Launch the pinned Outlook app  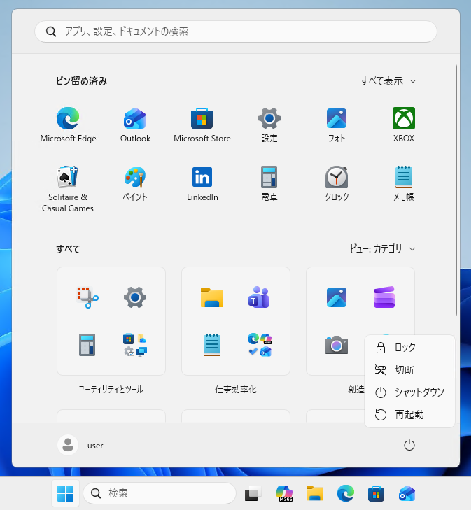(x=135, y=125)
